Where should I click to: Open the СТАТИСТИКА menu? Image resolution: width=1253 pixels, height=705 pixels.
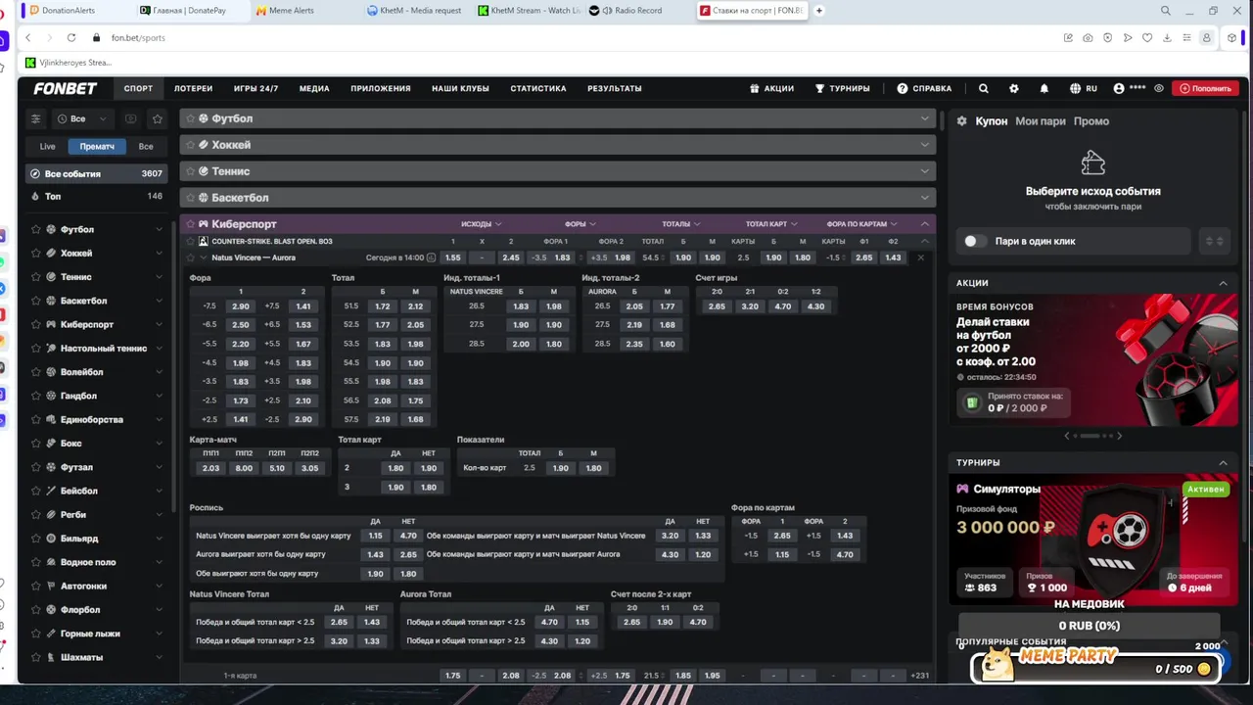pyautogui.click(x=537, y=88)
